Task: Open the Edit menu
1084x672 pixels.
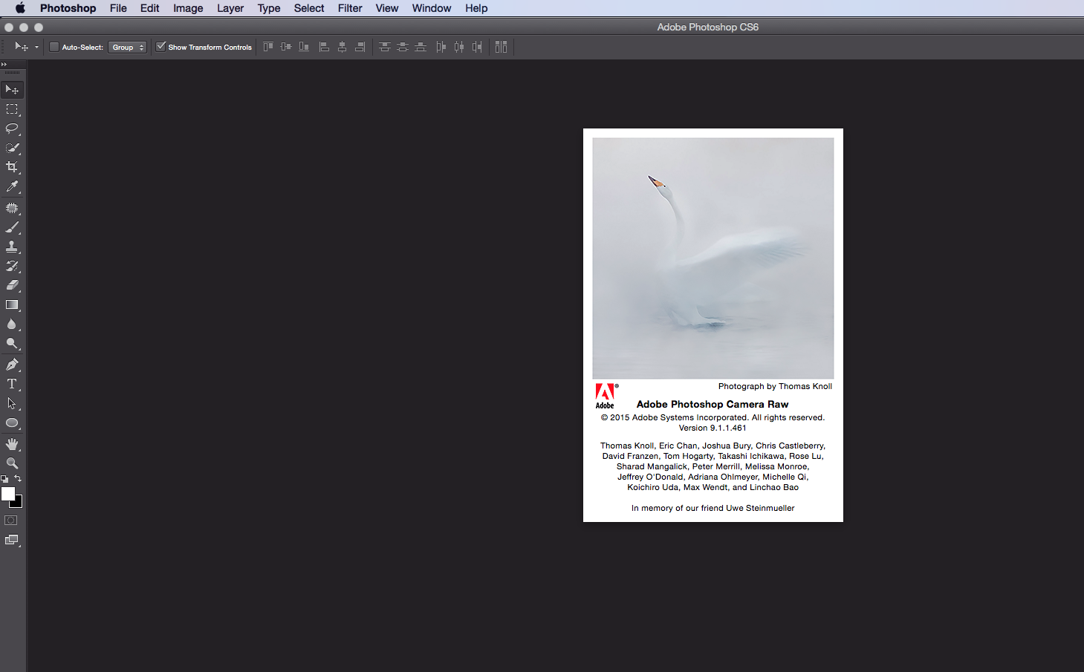Action: tap(149, 8)
